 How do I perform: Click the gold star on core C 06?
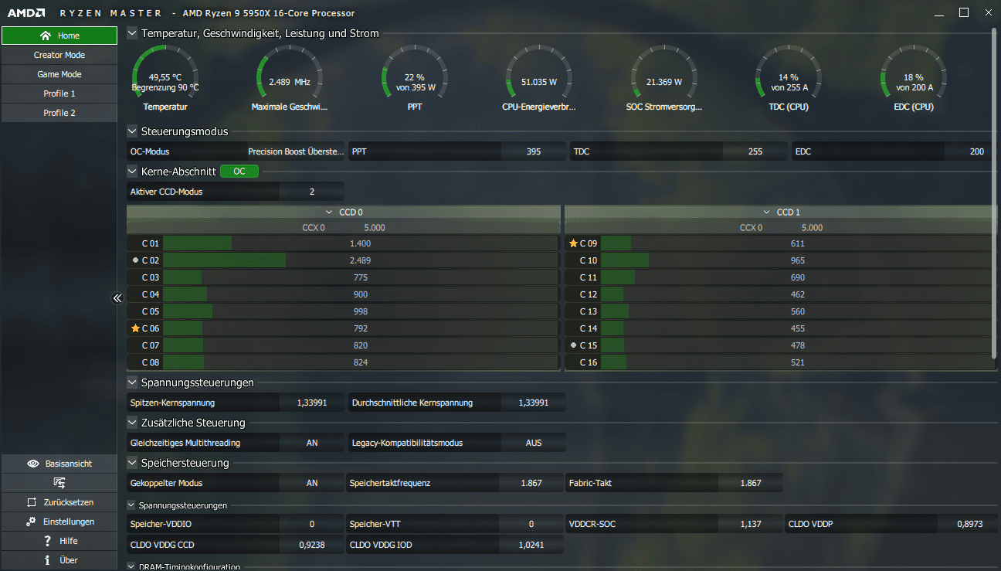point(135,328)
